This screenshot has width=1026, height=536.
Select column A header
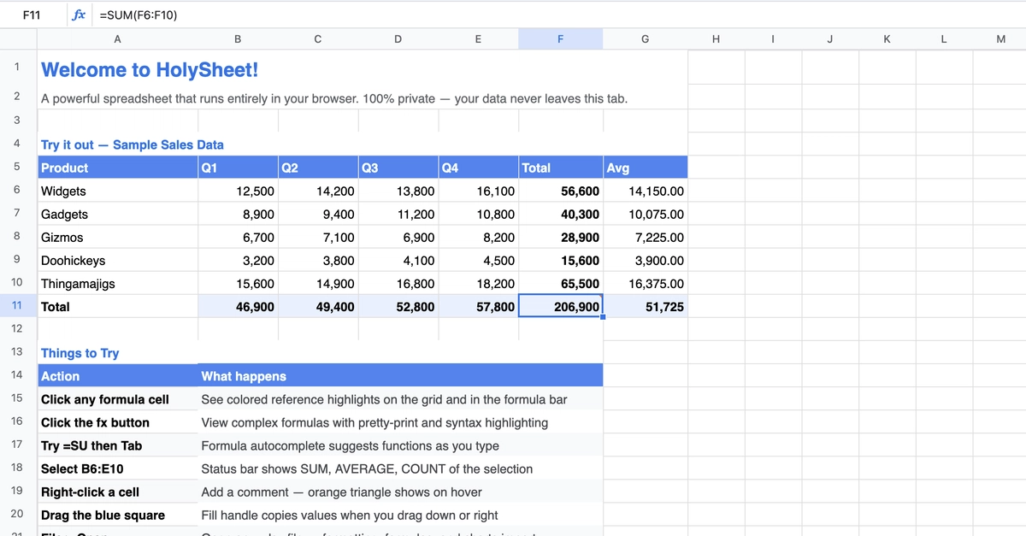[118, 38]
